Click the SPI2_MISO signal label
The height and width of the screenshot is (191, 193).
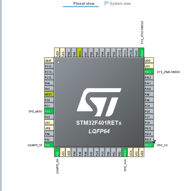tap(35, 111)
